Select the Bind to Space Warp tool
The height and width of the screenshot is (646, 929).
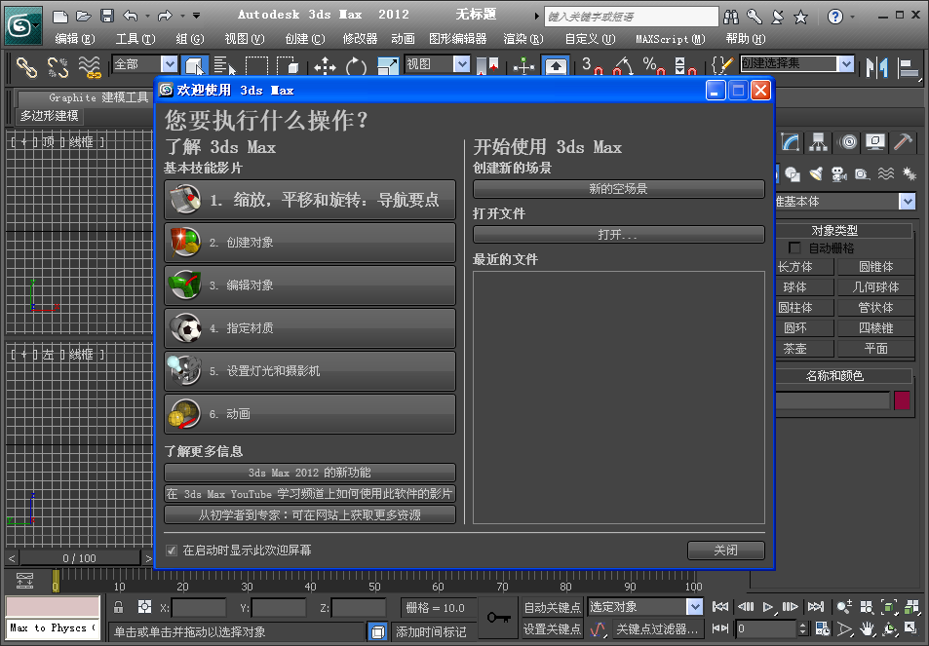[x=90, y=66]
